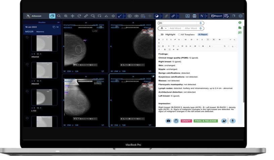Click the clipboard paste button
The width and height of the screenshot is (274, 160).
point(176,121)
